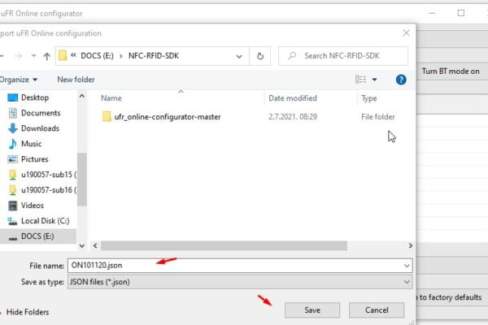This screenshot has height=325, width=488.
Task: Click the File folder type cell
Action: (378, 117)
